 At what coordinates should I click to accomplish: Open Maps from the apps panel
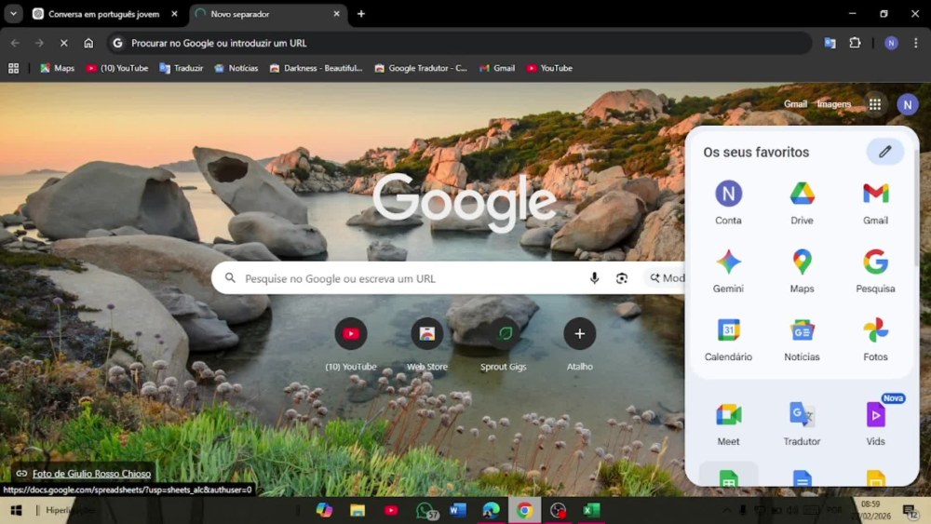click(802, 271)
